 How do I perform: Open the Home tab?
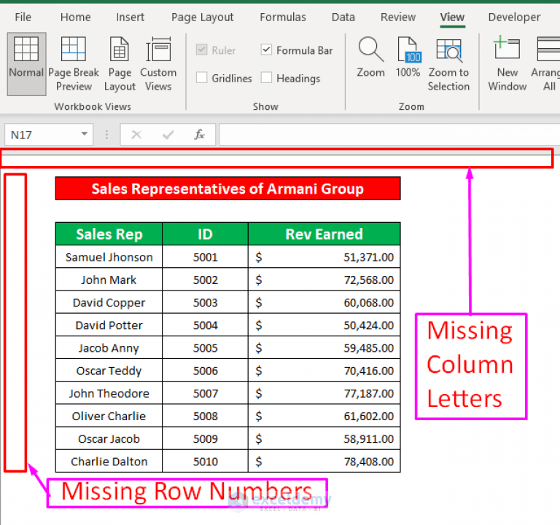(x=75, y=17)
